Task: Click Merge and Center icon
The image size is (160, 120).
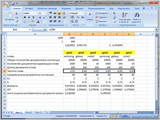Action: click(64, 17)
